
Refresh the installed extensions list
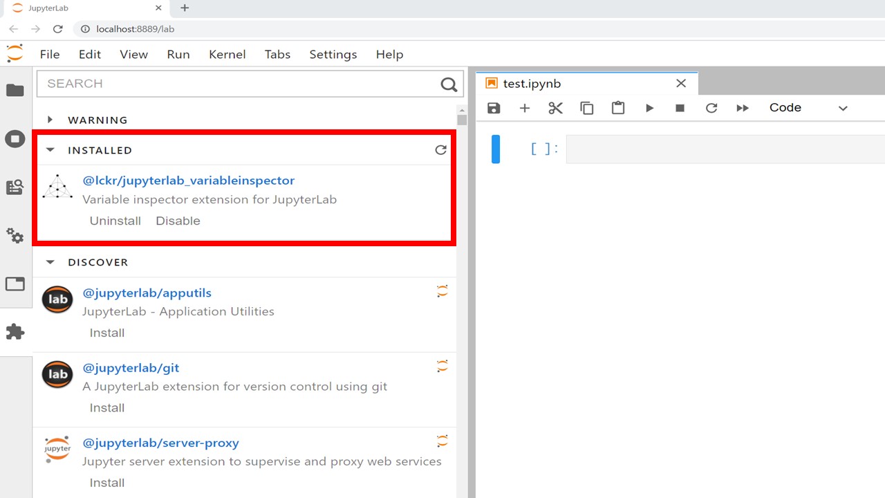coord(440,150)
